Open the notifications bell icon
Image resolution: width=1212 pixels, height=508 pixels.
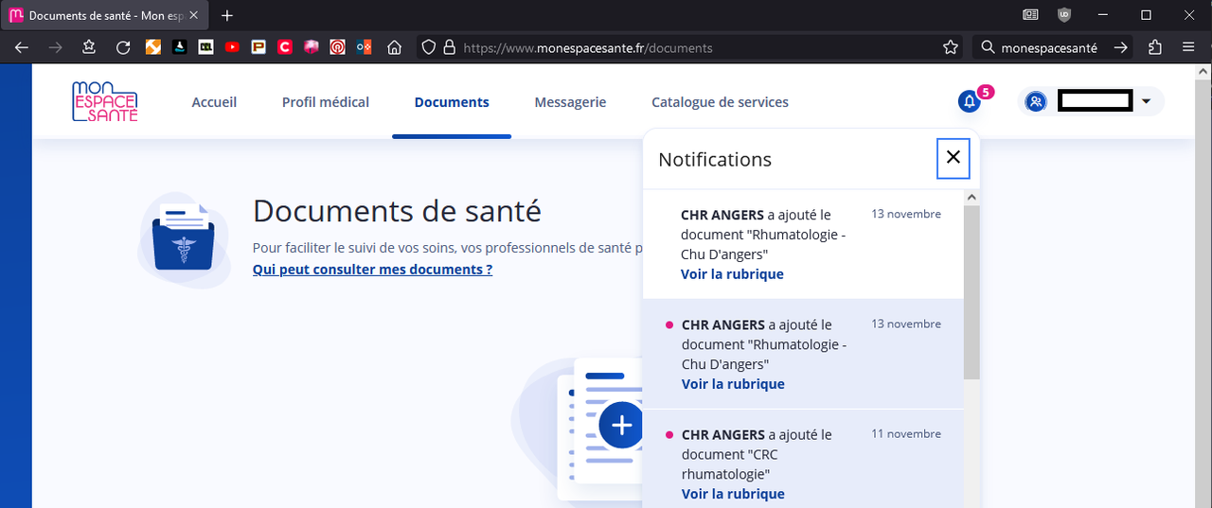coord(969,101)
